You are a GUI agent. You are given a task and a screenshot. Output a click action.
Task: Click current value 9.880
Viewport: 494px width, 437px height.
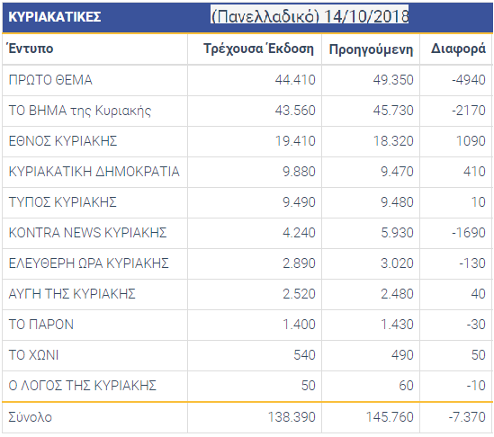(299, 171)
